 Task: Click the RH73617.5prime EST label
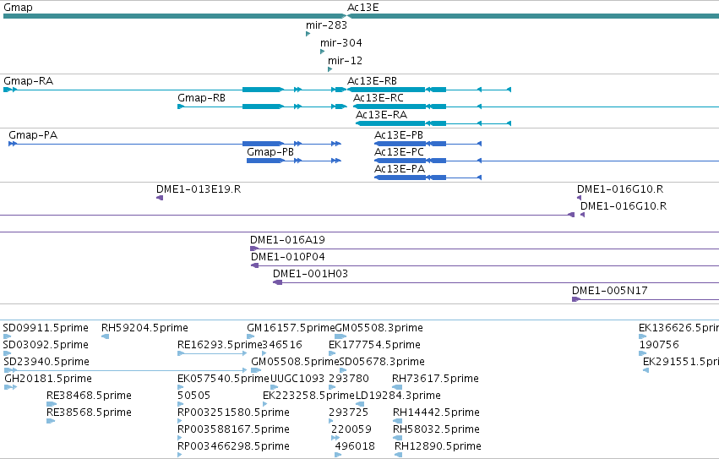coord(436,380)
